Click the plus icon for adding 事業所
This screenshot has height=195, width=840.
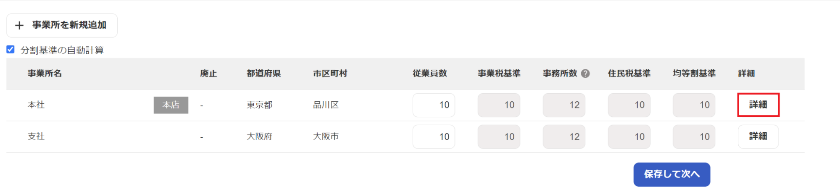coord(19,26)
